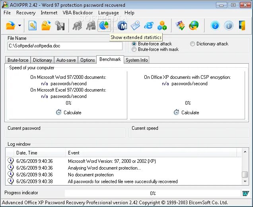Viewport: 253px width, 207px height.
Task: Click the File Name input field
Action: (x=65, y=46)
